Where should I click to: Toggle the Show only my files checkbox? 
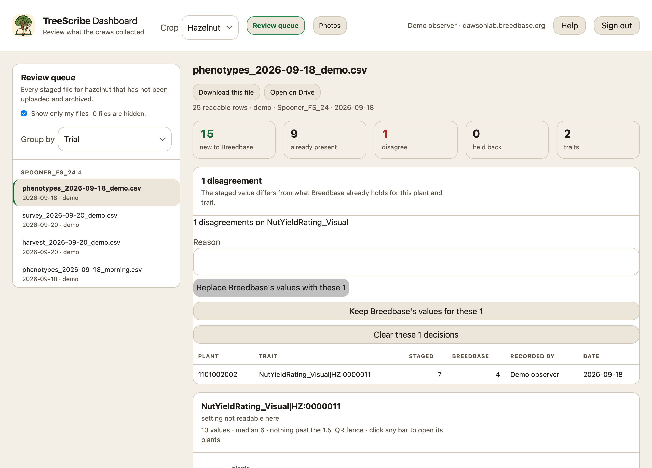24,114
